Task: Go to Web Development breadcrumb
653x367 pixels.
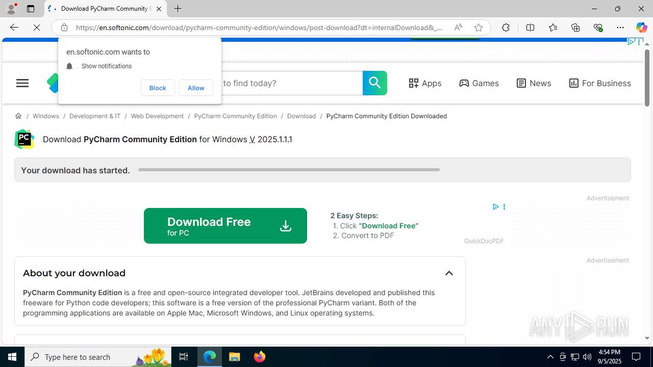Action: (x=157, y=116)
